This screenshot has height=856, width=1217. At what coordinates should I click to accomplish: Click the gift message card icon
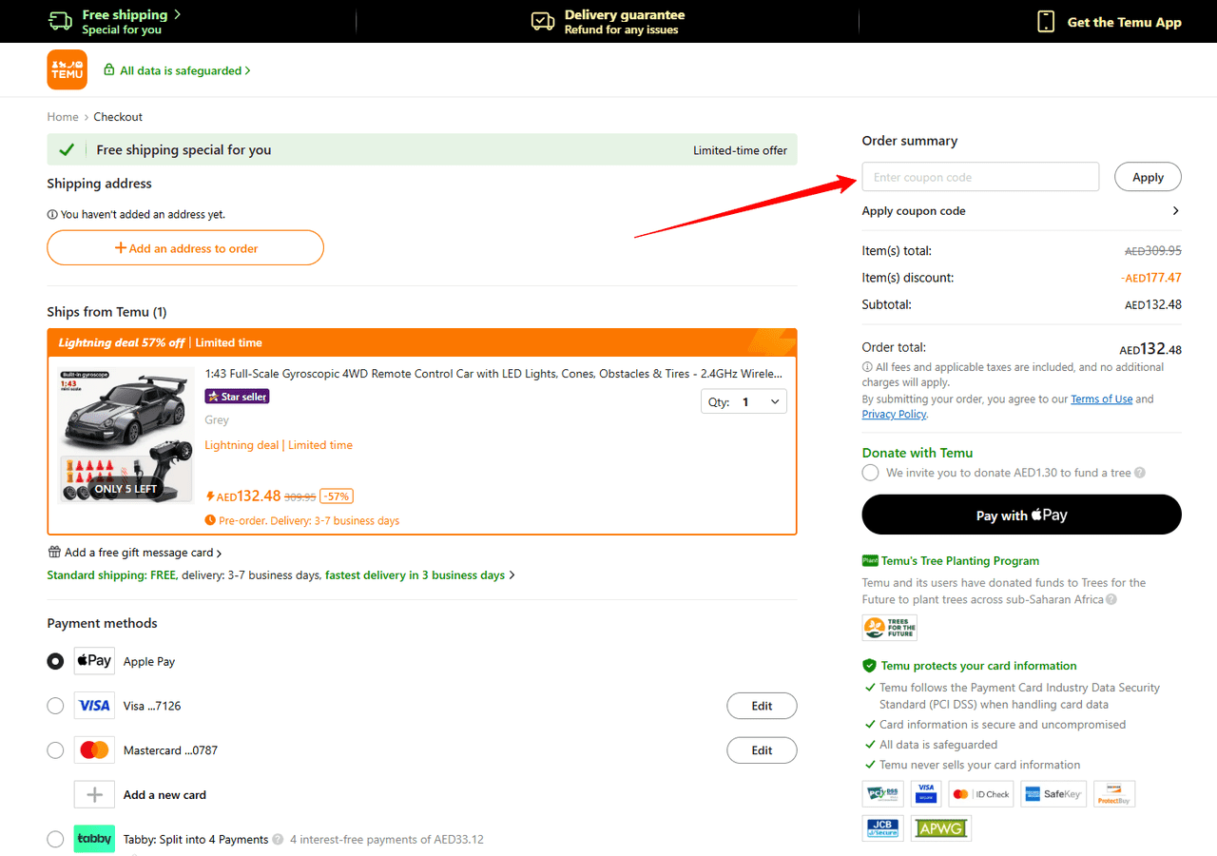pyautogui.click(x=54, y=552)
